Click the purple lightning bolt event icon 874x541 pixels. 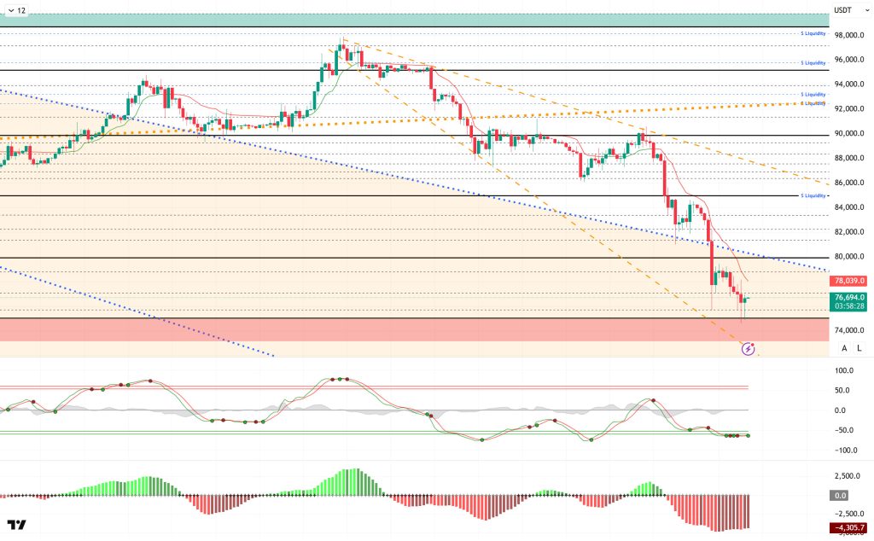click(749, 348)
